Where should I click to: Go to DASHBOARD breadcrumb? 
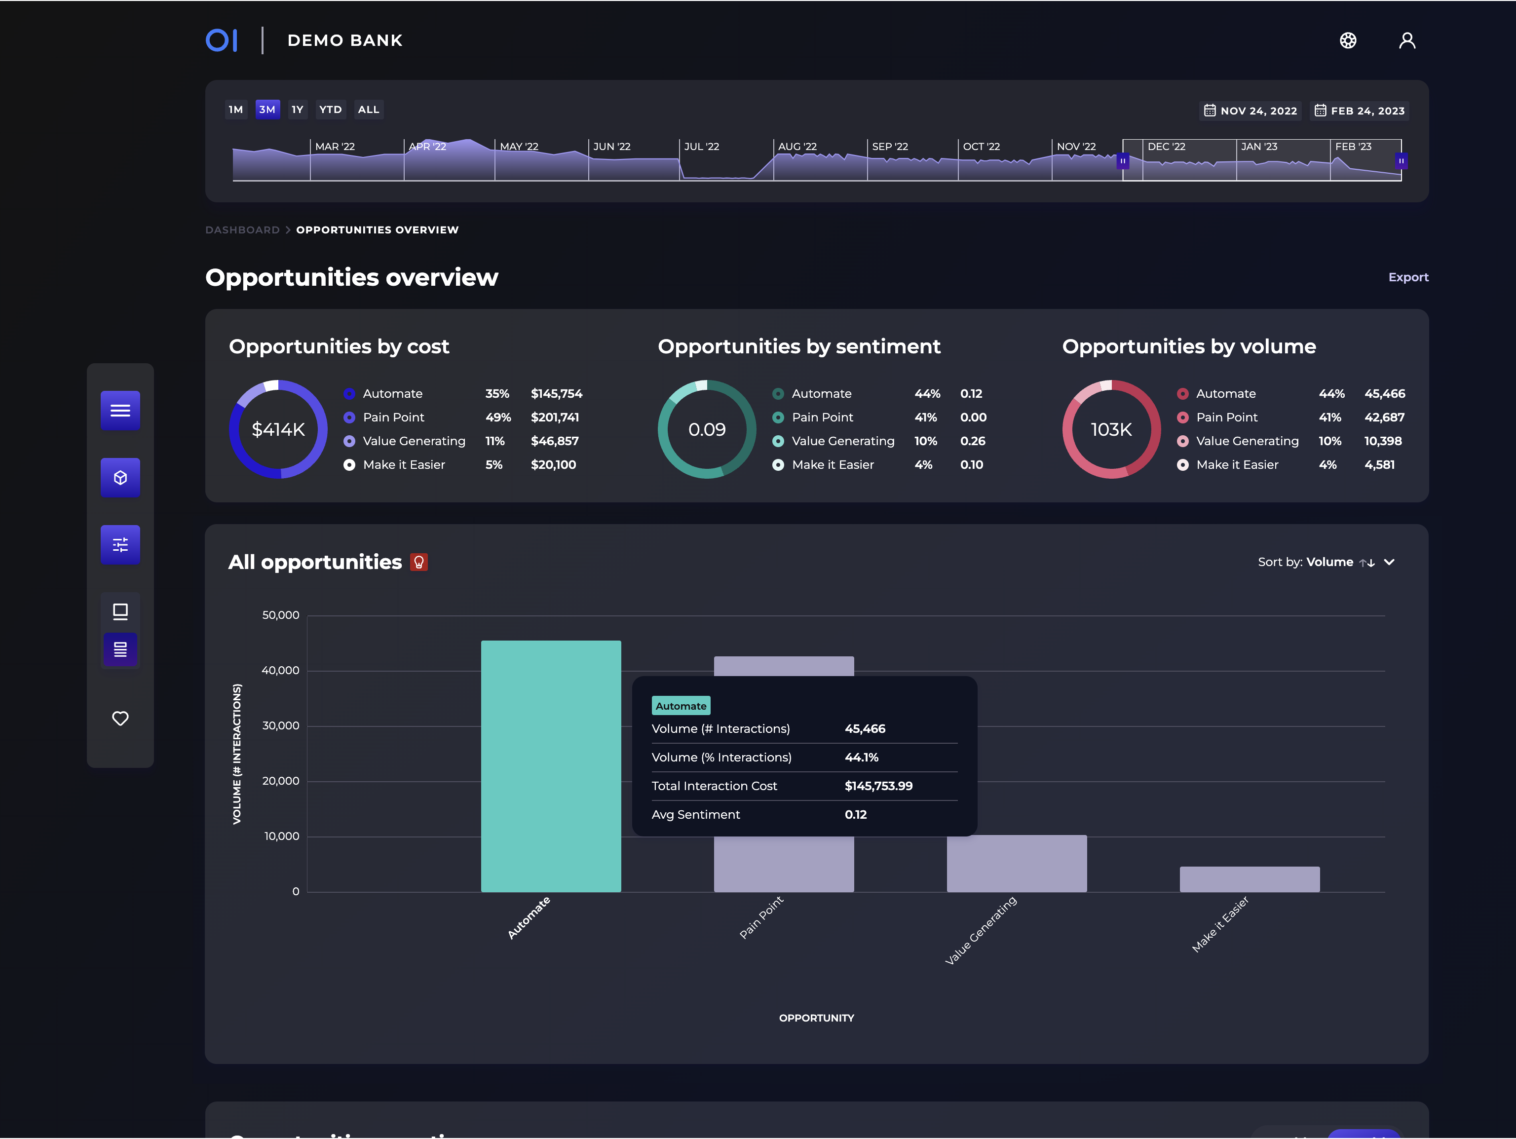pyautogui.click(x=243, y=230)
